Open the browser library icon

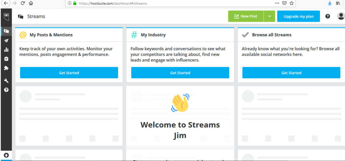[338, 3]
